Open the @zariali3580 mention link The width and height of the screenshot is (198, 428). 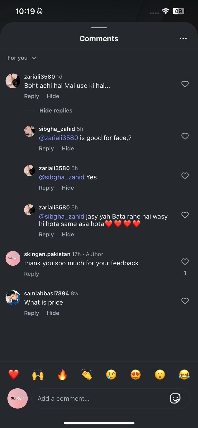(x=58, y=138)
